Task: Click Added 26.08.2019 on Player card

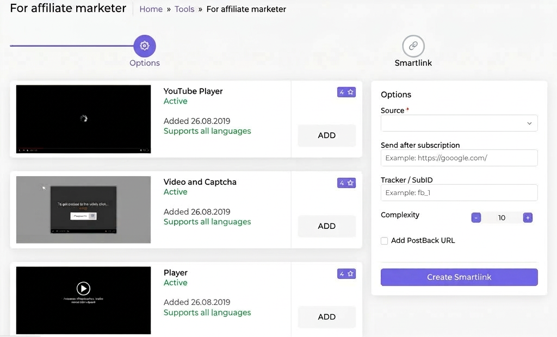Action: 197,302
